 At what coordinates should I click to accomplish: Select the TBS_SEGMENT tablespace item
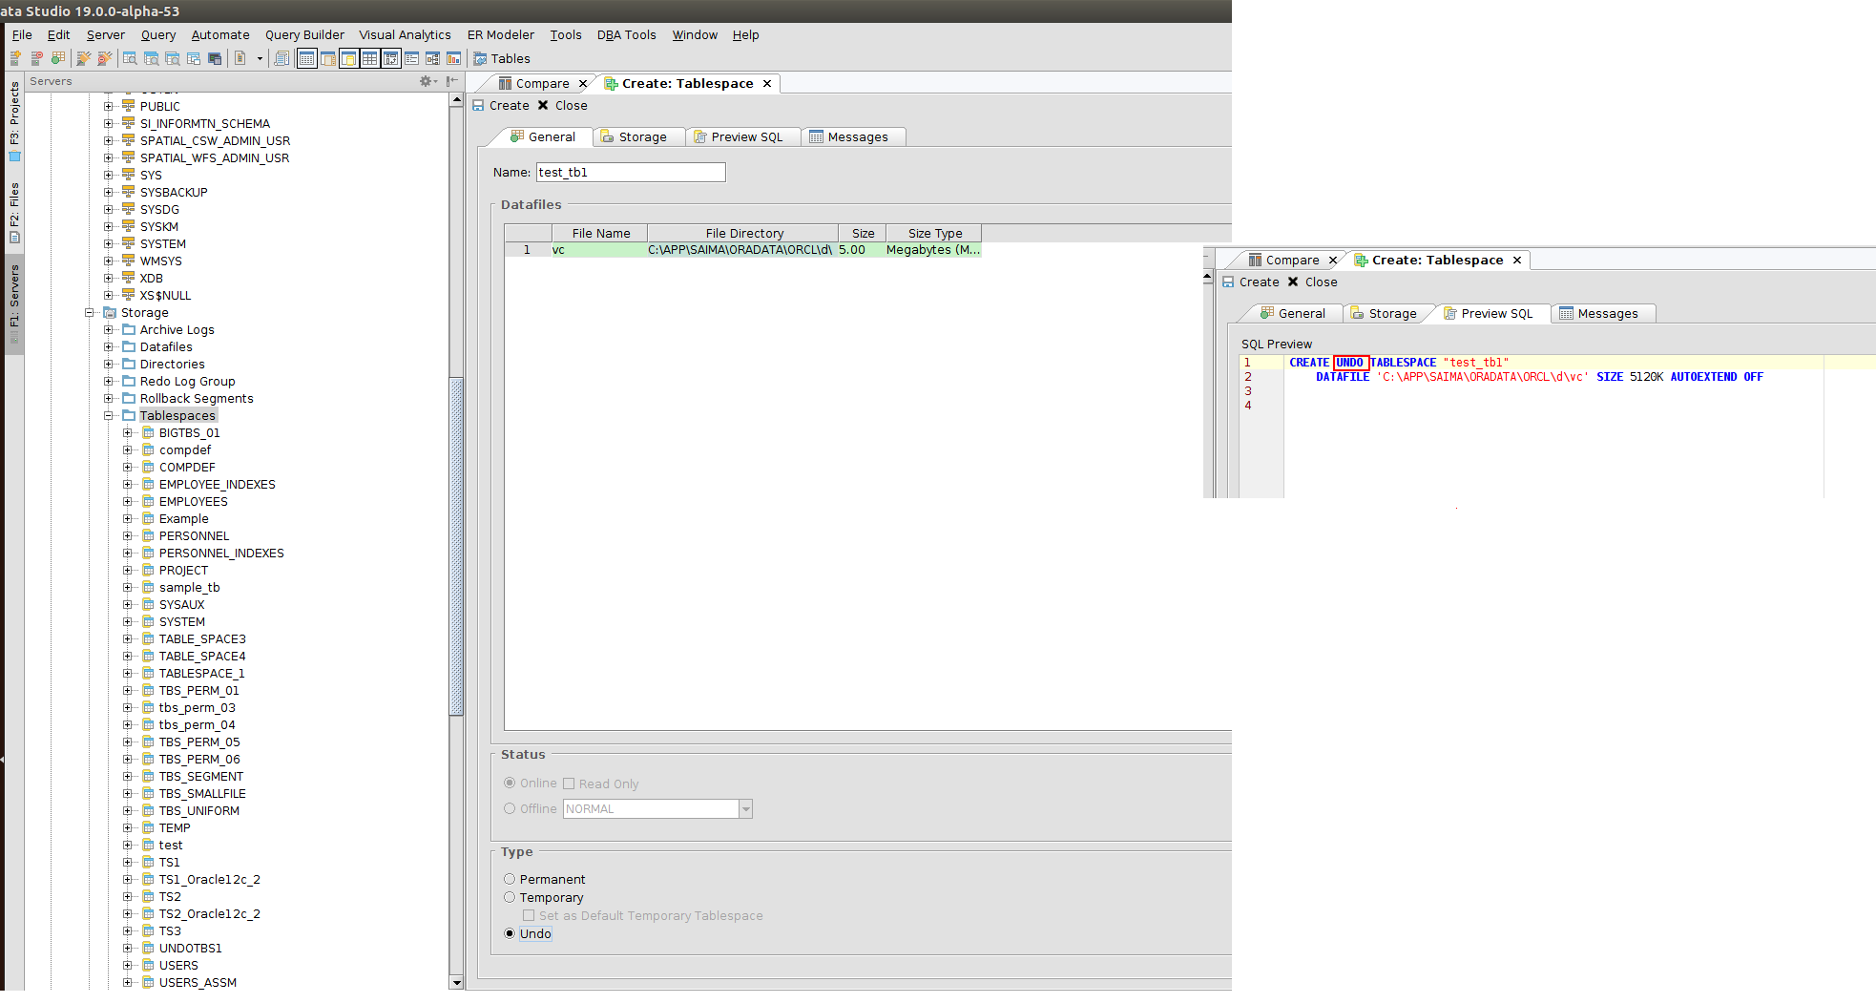point(201,777)
